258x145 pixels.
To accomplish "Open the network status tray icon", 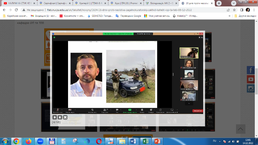I will click(x=229, y=141).
